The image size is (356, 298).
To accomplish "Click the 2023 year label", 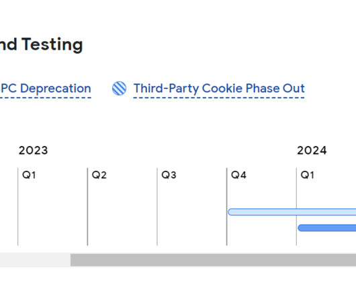I will [33, 151].
